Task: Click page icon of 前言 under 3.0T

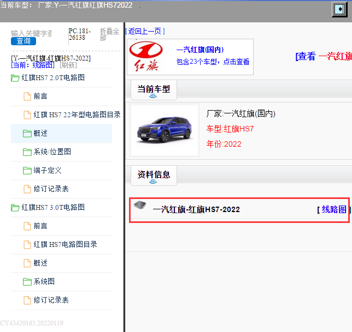Action: pyautogui.click(x=27, y=226)
